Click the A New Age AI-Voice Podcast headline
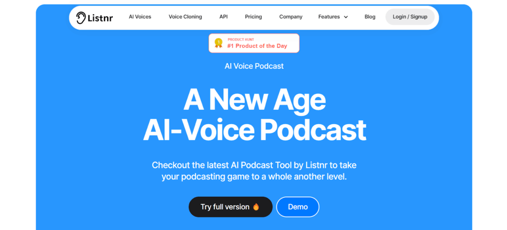The image size is (507, 230). click(254, 116)
